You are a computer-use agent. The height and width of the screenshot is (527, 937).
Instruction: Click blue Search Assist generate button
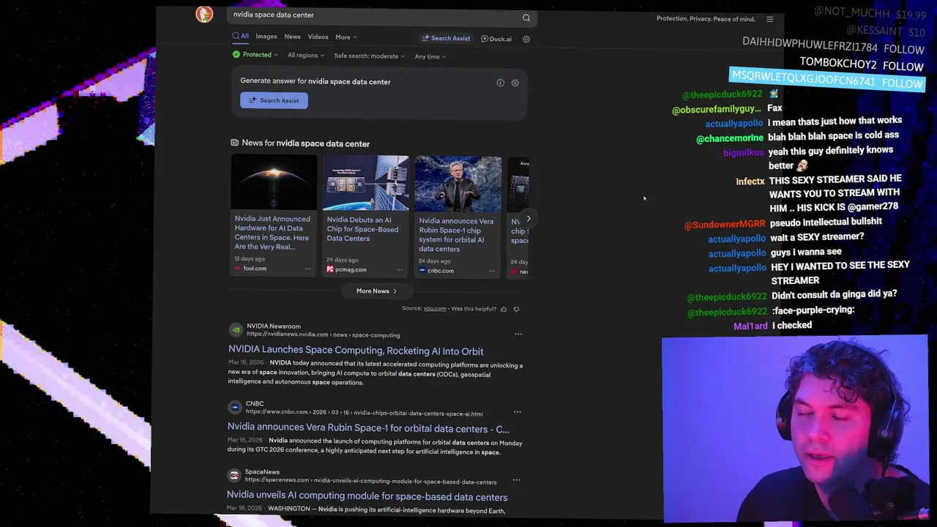(274, 100)
